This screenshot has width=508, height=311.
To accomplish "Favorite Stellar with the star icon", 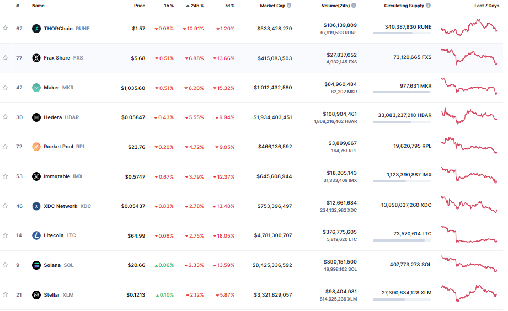I will pyautogui.click(x=6, y=295).
